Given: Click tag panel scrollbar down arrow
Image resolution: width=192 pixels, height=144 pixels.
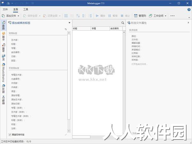Looking at the screenshot, I should point(69,131).
